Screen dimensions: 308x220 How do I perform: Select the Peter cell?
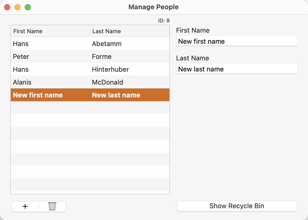pyautogui.click(x=50, y=57)
